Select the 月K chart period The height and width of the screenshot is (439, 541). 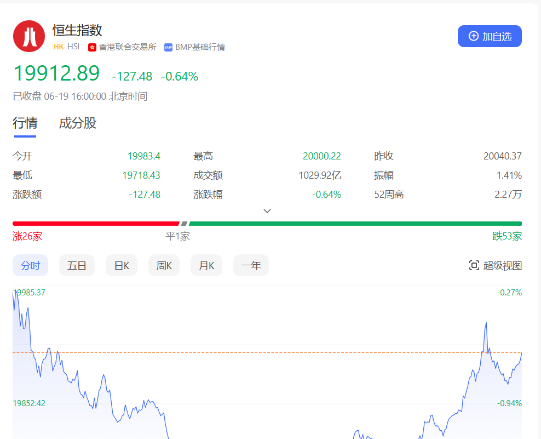click(206, 265)
